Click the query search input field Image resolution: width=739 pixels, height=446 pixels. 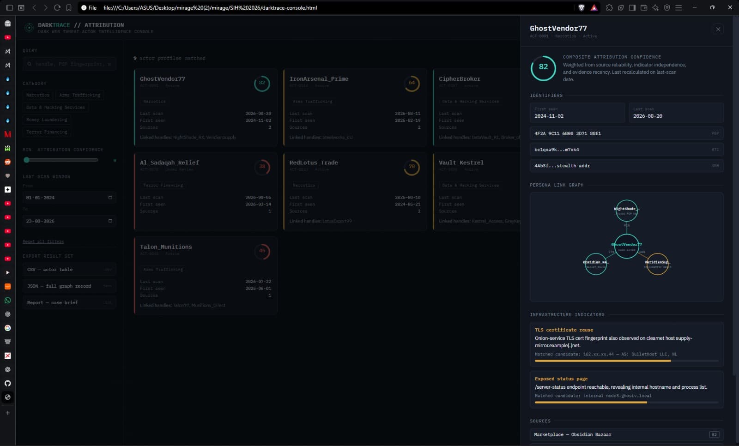(69, 64)
